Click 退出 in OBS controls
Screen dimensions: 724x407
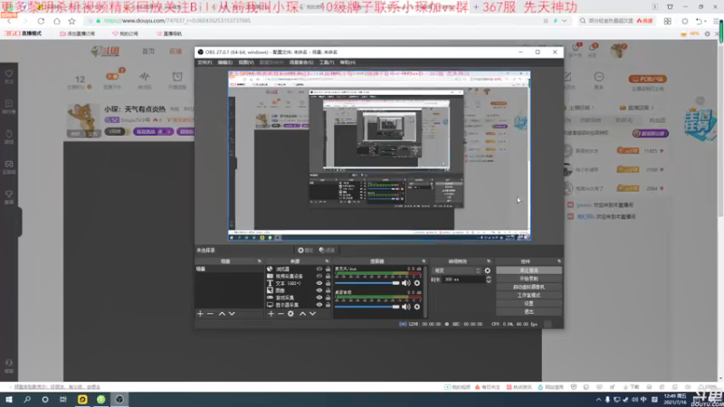(x=529, y=312)
